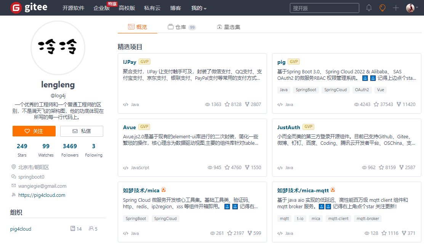Switch to the 概览 tab
Screen dimensions: 424x247
(138, 27)
